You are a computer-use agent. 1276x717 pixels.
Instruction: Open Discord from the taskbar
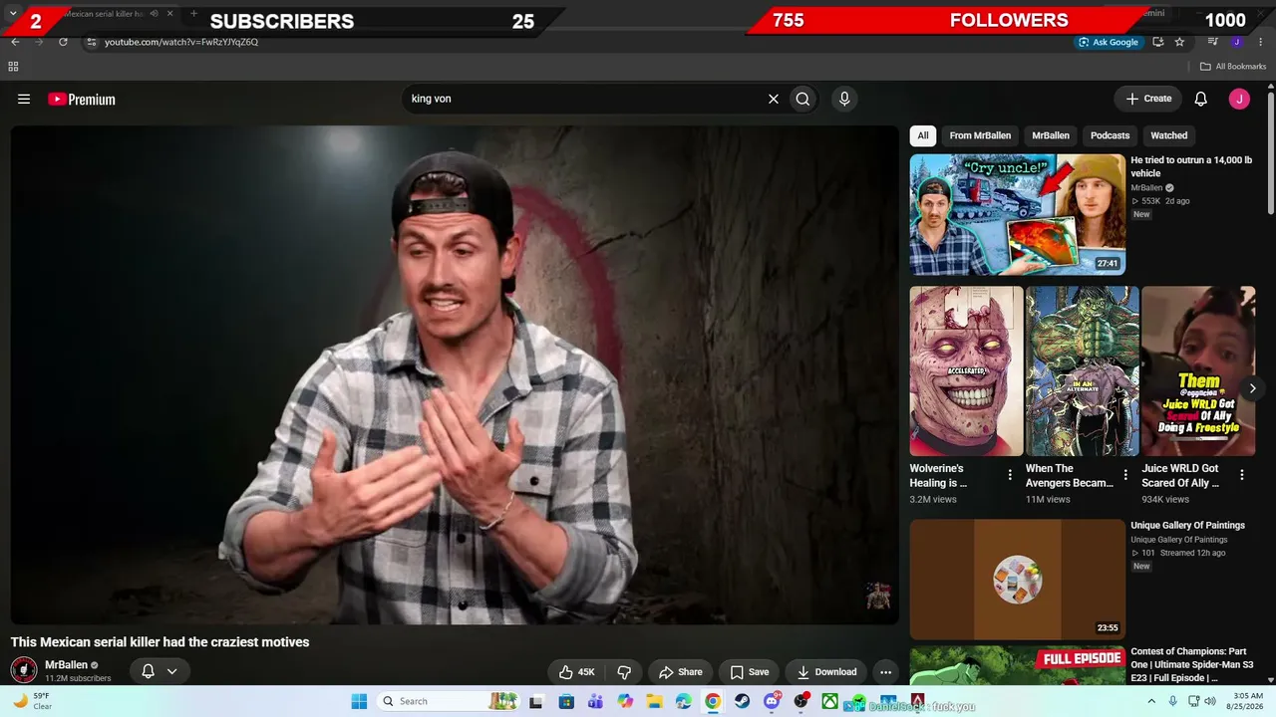772,701
